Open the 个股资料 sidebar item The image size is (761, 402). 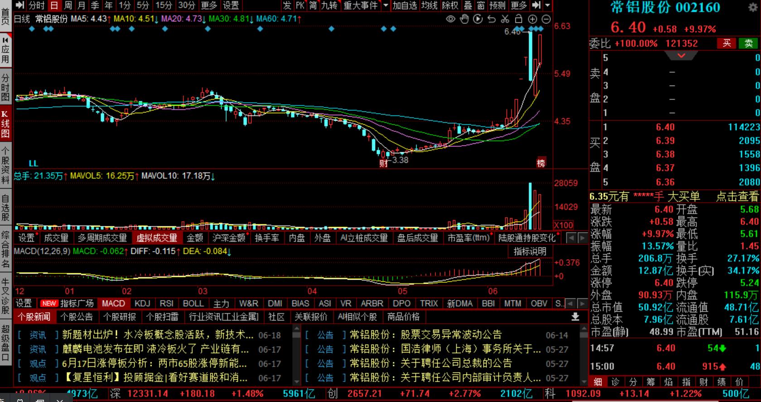[5, 165]
